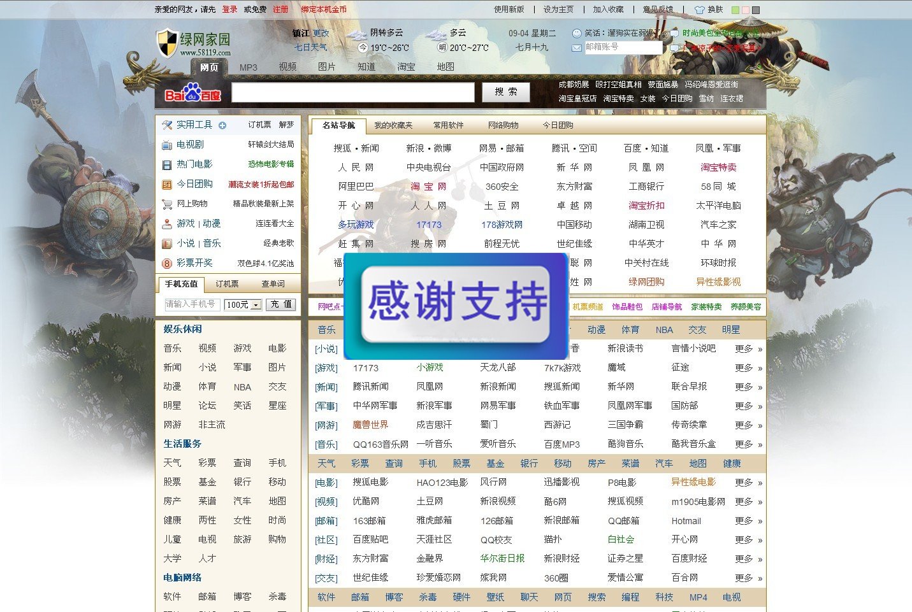This screenshot has height=612, width=912.
Task: Click the 实用工具 hammer icon
Action: click(x=167, y=125)
